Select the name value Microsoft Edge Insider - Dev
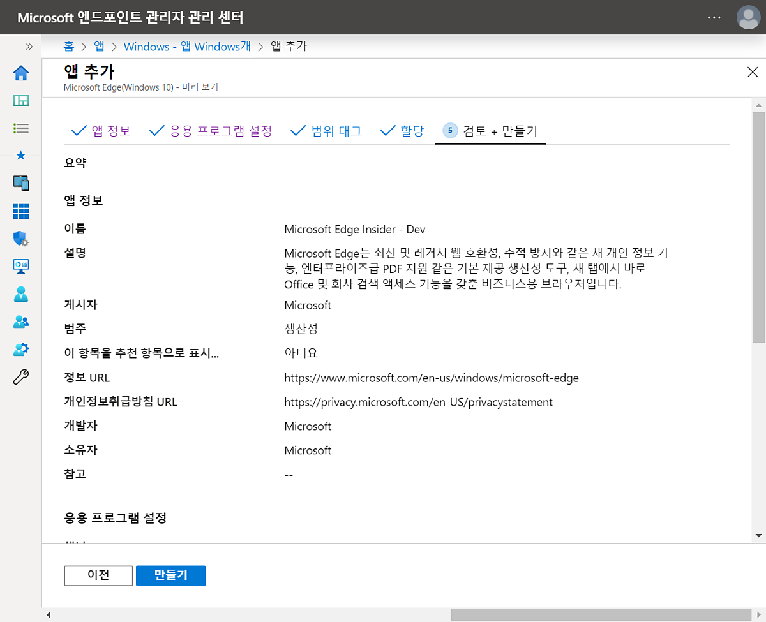 (x=355, y=230)
